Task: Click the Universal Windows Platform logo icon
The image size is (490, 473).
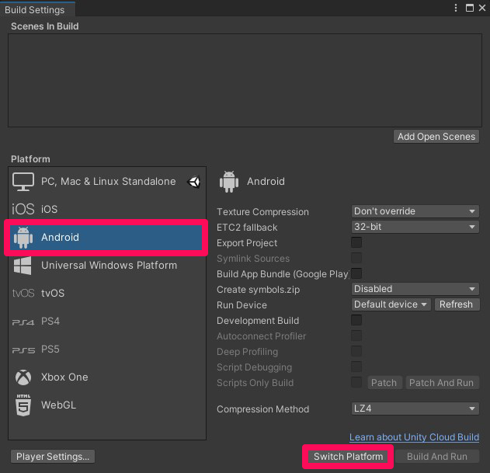Action: 23,266
